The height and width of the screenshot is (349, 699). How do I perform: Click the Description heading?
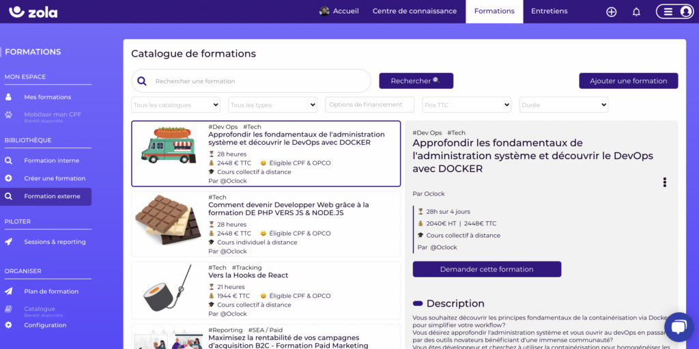click(x=455, y=303)
